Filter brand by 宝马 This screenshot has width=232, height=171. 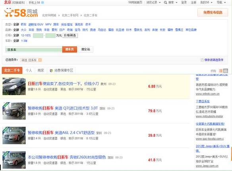tap(77, 30)
